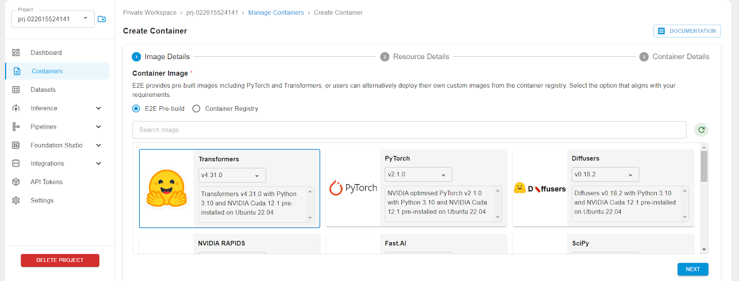This screenshot has height=281, width=739.
Task: Refresh the image list with green icon
Action: point(702,130)
